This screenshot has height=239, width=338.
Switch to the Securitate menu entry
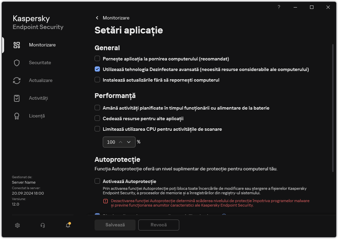click(40, 62)
